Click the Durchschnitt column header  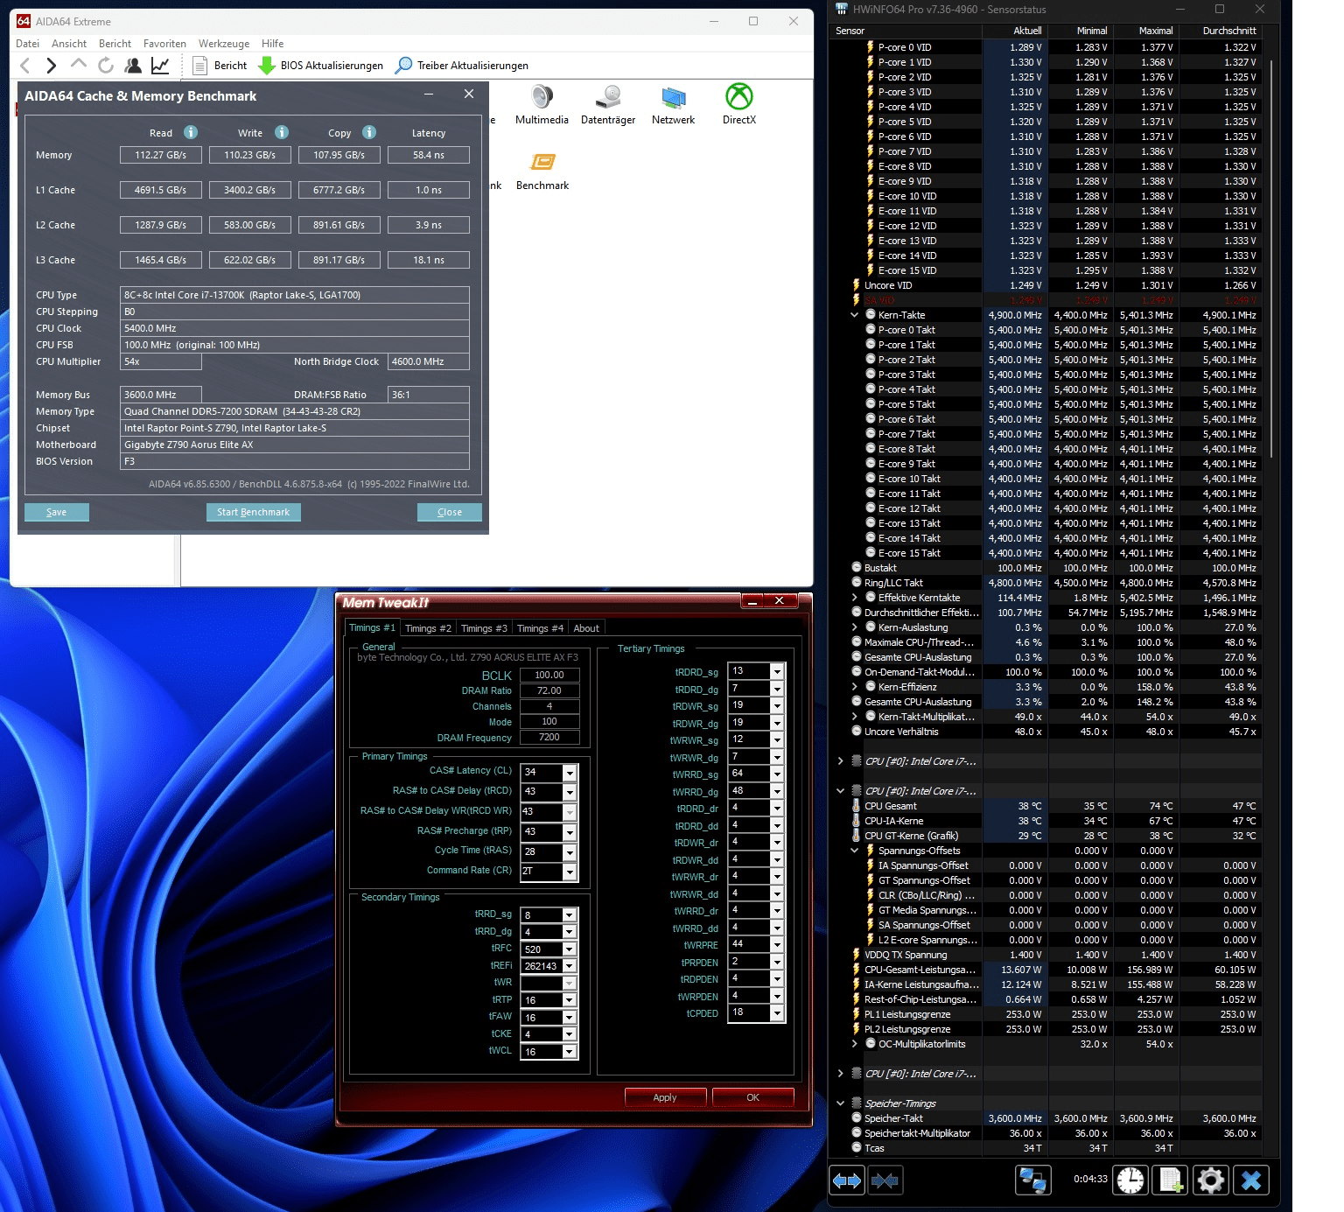pyautogui.click(x=1221, y=31)
